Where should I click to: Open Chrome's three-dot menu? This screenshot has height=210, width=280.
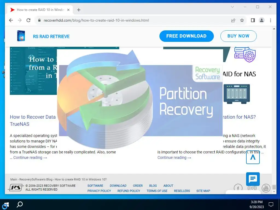tap(270, 20)
